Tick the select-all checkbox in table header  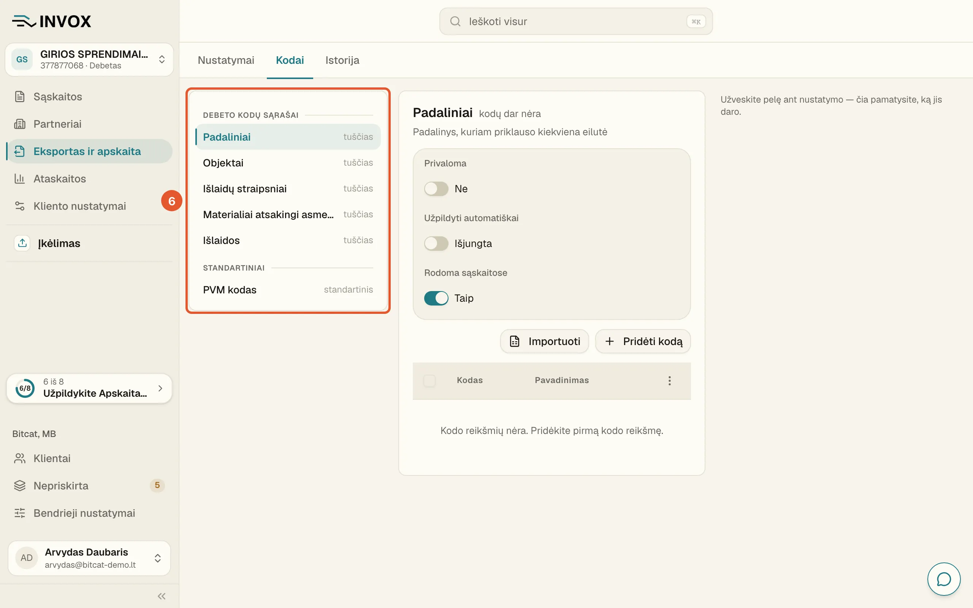pos(429,380)
